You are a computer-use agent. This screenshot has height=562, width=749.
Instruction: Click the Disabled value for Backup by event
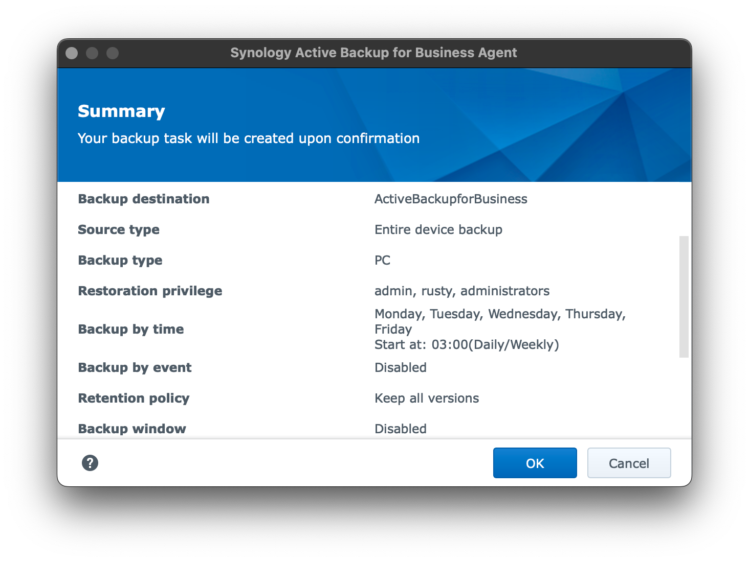point(401,367)
